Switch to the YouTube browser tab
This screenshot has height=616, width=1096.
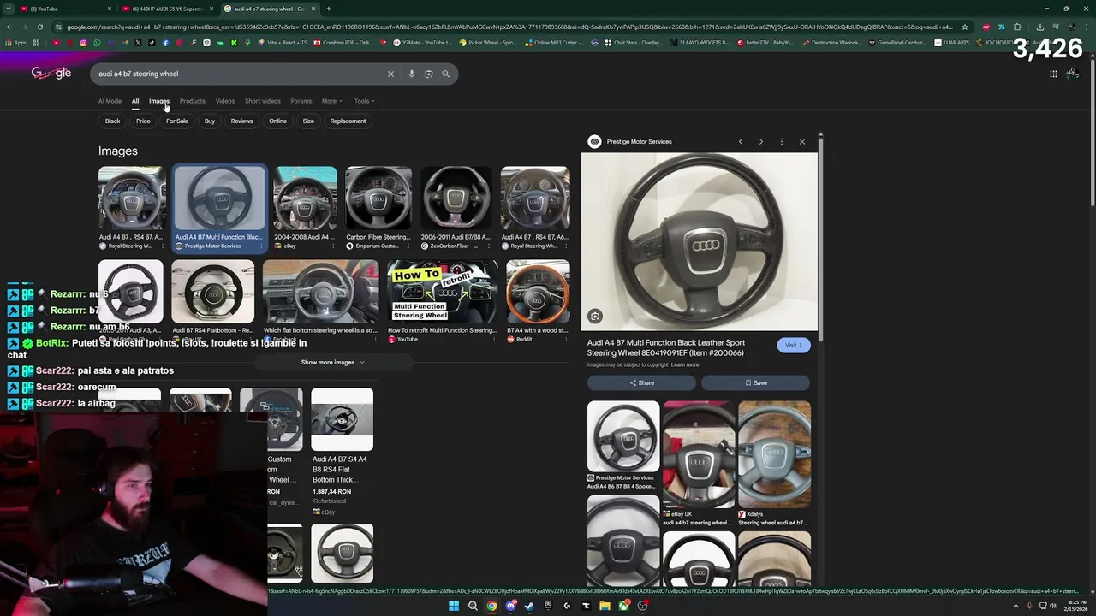click(x=67, y=9)
